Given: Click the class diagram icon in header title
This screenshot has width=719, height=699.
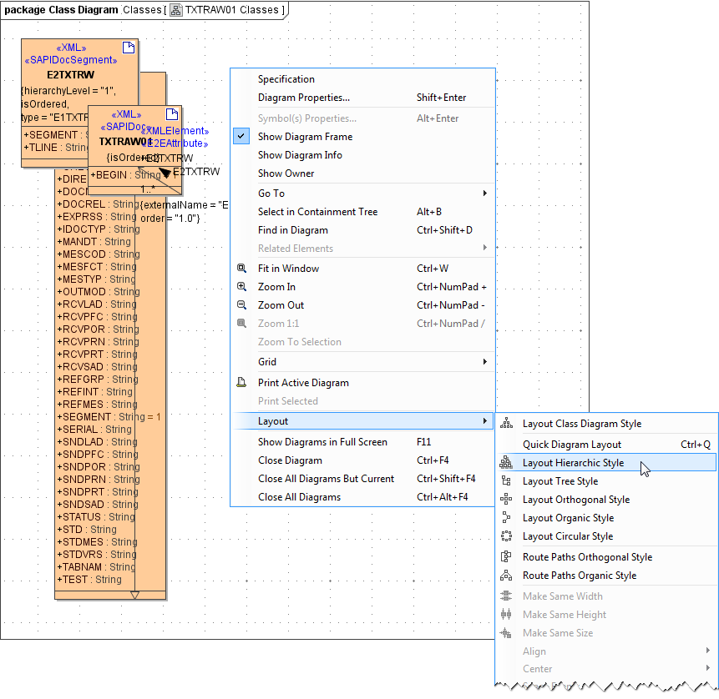Looking at the screenshot, I should point(175,9).
